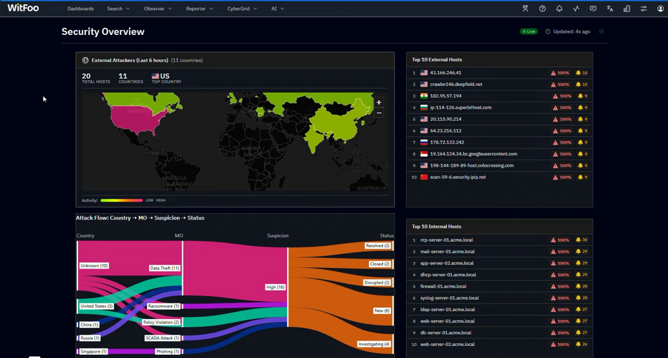Click the globe icon beside External Attackers
Viewport: 668px width, 358px height.
[x=85, y=60]
